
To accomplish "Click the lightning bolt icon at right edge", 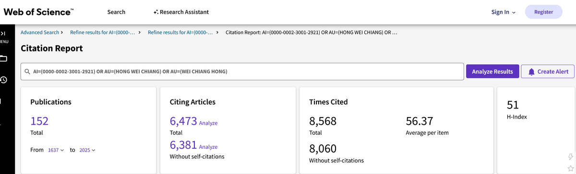I will click(x=570, y=157).
